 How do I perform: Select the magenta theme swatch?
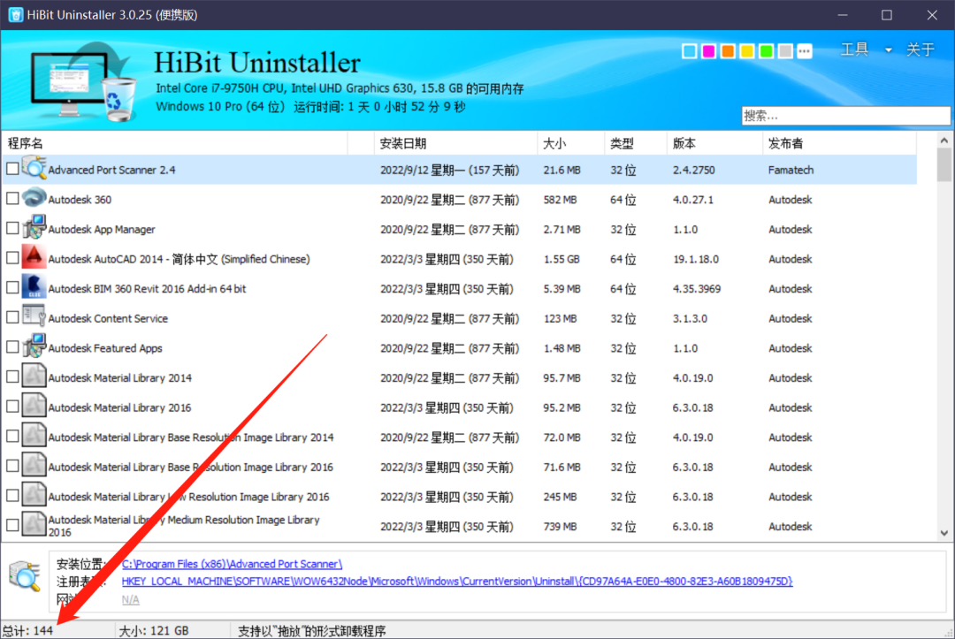(x=708, y=51)
